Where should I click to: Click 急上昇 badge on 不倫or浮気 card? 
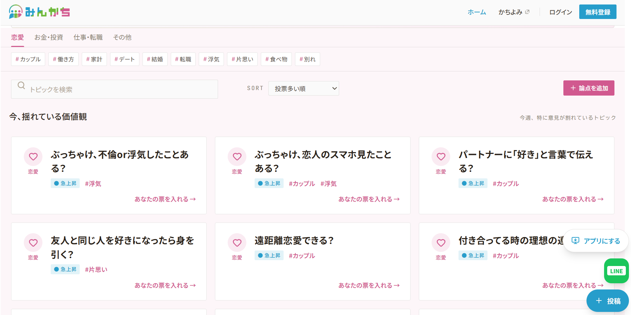click(65, 183)
